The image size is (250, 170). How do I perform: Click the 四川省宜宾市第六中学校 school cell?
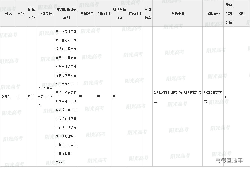point(45,97)
